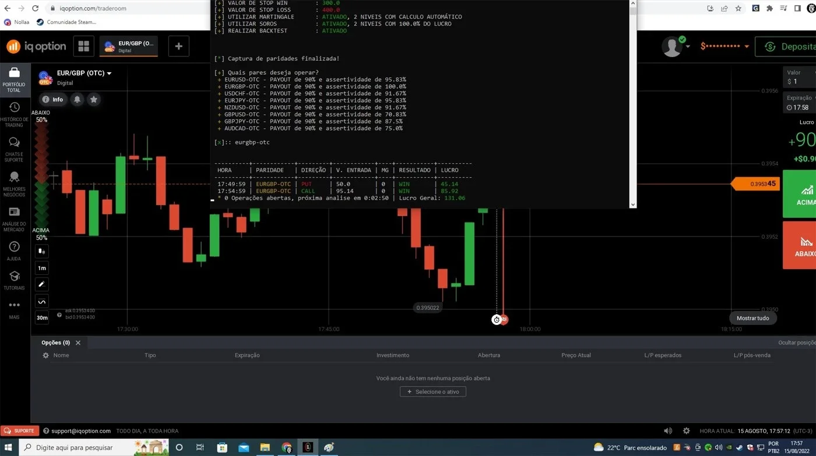Image resolution: width=816 pixels, height=456 pixels.
Task: Click browser reload button
Action: click(x=35, y=9)
